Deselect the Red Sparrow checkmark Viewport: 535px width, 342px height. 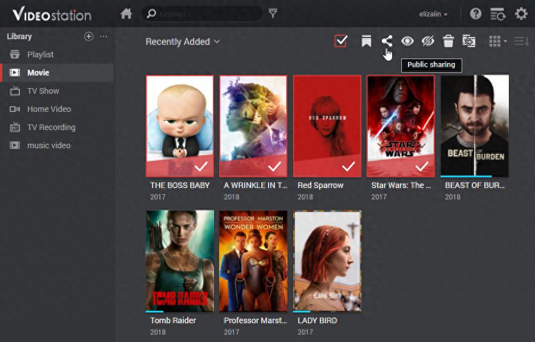pyautogui.click(x=348, y=166)
